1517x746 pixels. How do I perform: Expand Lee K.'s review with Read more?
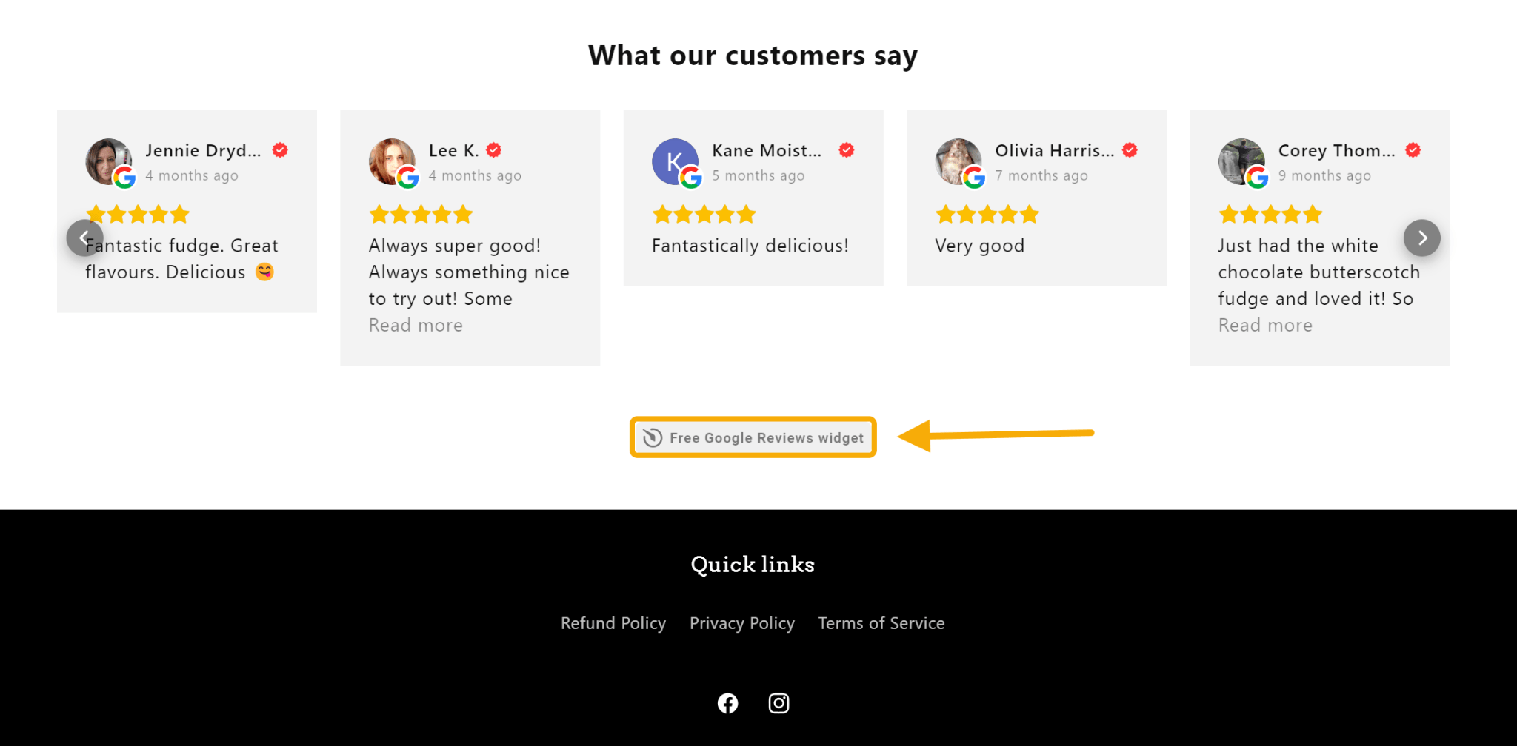click(x=416, y=324)
